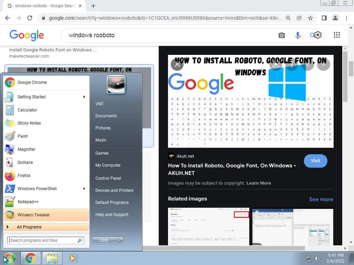Click the share page icon
This screenshot has width=354, height=265.
[299, 18]
